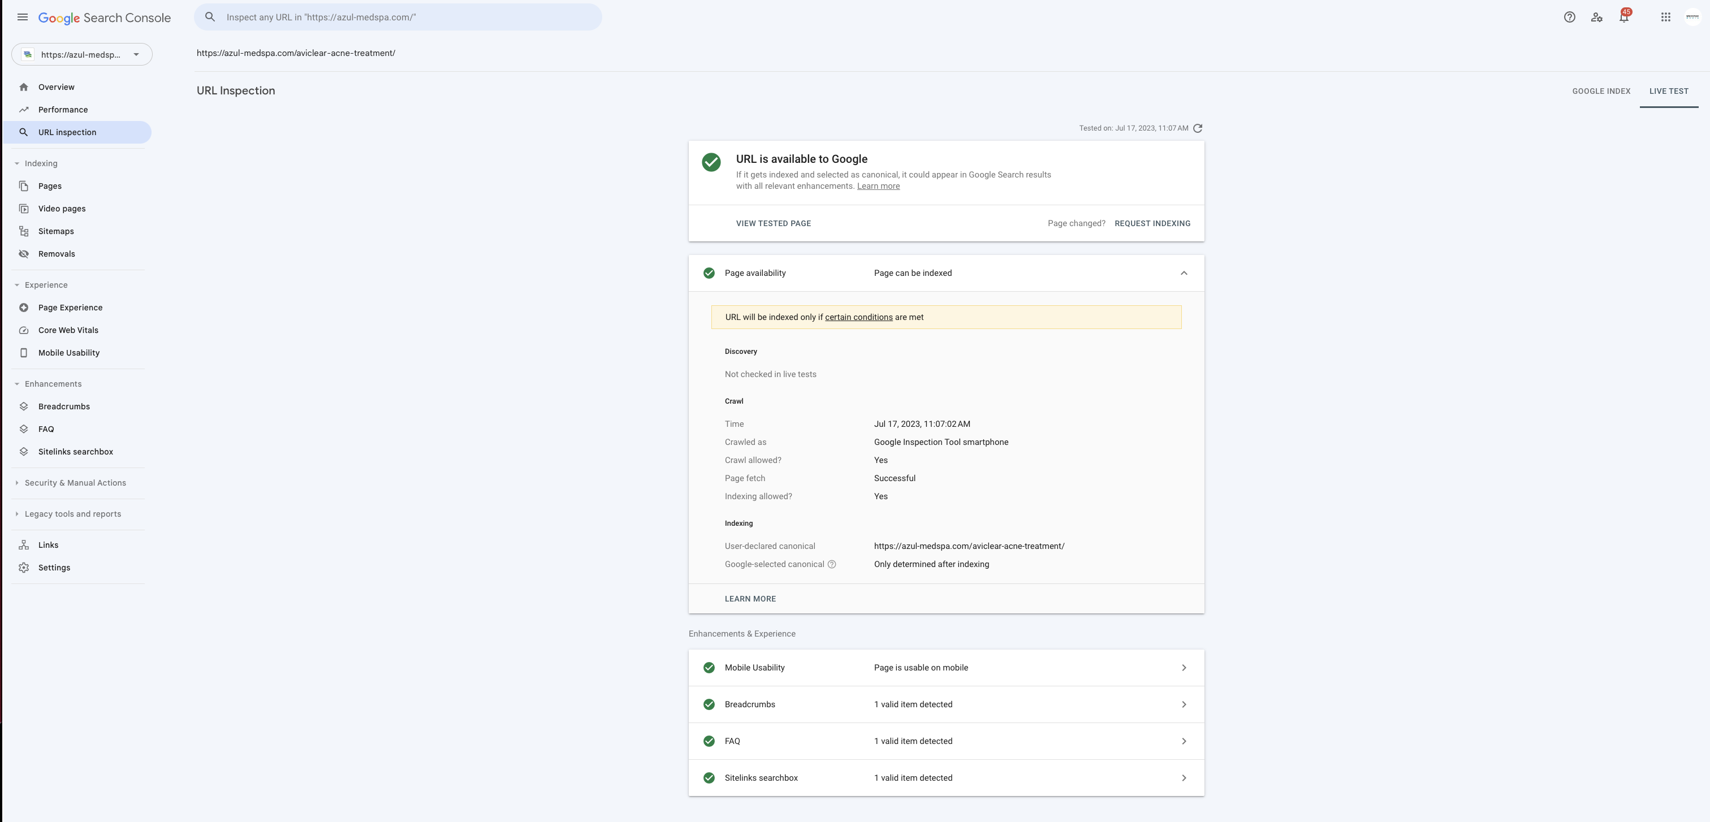
Task: Collapse the Indexing sidebar group
Action: pyautogui.click(x=41, y=163)
